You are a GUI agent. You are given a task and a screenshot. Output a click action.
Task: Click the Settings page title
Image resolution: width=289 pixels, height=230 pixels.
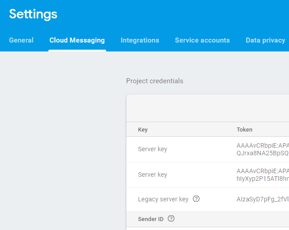click(x=33, y=14)
